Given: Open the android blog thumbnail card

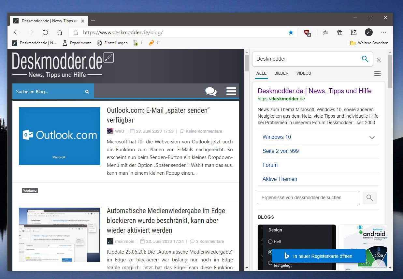Looking at the screenshot, I should (363, 247).
